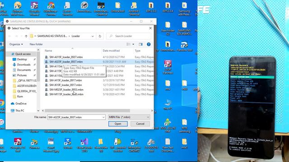Screen dimensions: 289x162
Task: Open the view options dropdown arrow
Action: click(x=133, y=44)
